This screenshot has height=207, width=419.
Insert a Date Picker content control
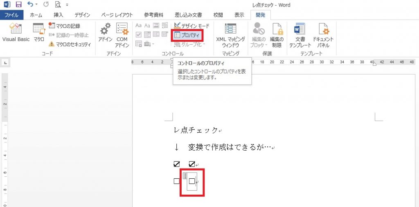165,34
